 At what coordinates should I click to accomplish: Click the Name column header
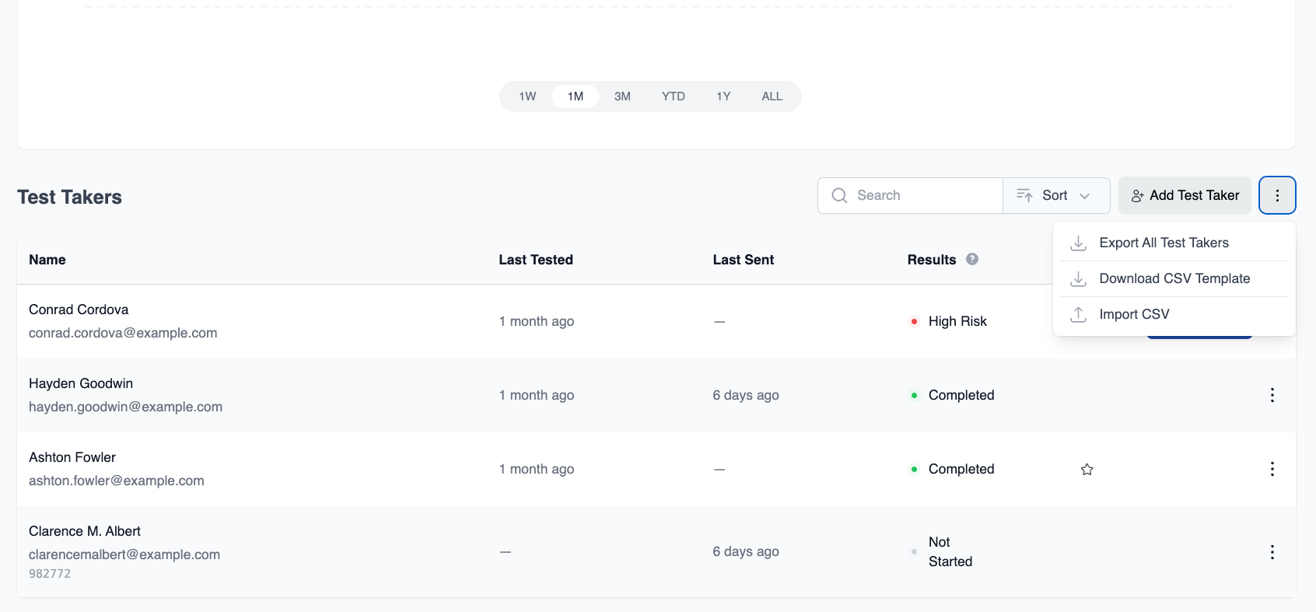point(47,260)
